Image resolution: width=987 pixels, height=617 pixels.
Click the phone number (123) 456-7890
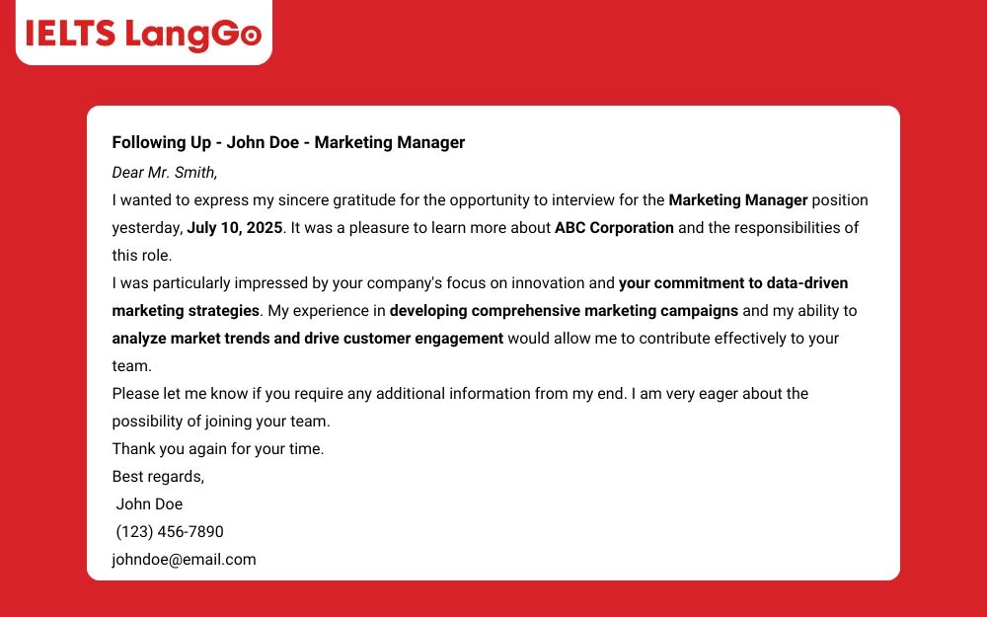tap(170, 531)
